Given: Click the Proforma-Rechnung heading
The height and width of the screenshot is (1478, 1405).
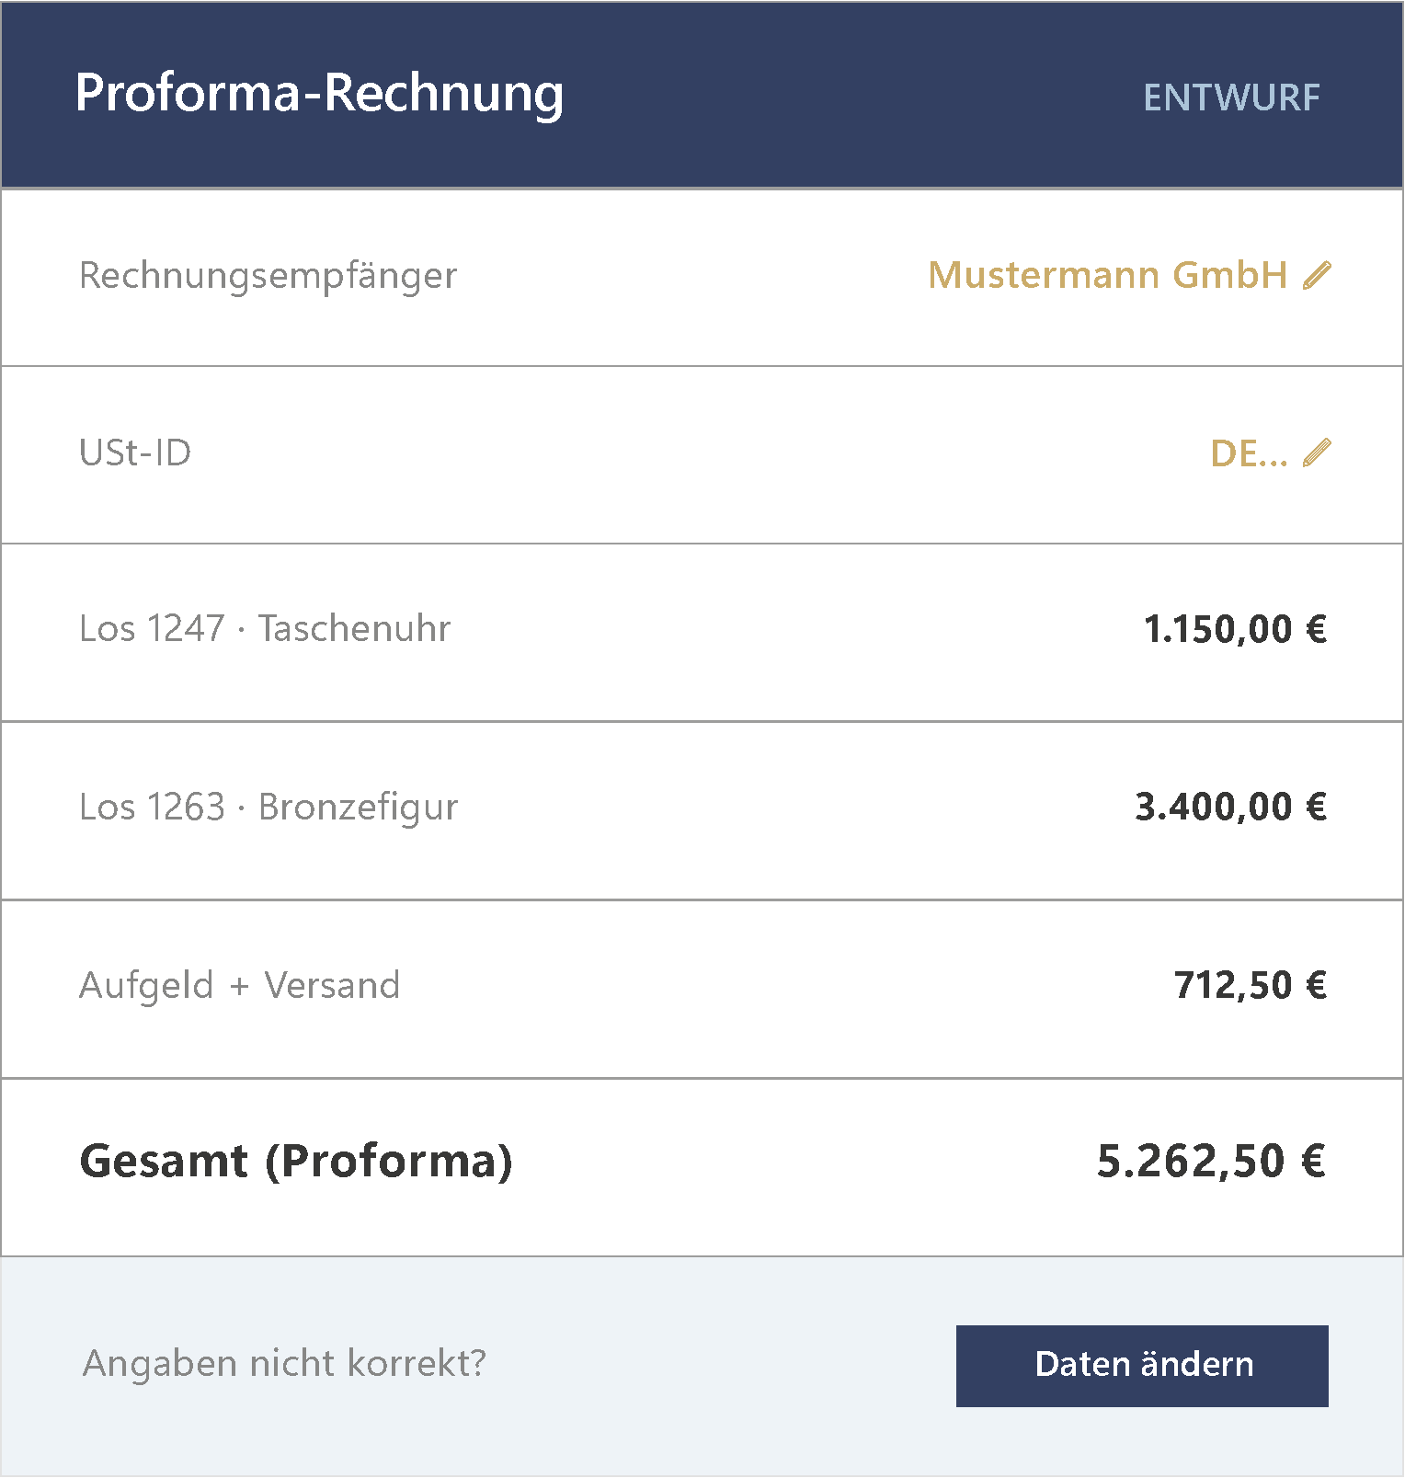Looking at the screenshot, I should point(319,94).
